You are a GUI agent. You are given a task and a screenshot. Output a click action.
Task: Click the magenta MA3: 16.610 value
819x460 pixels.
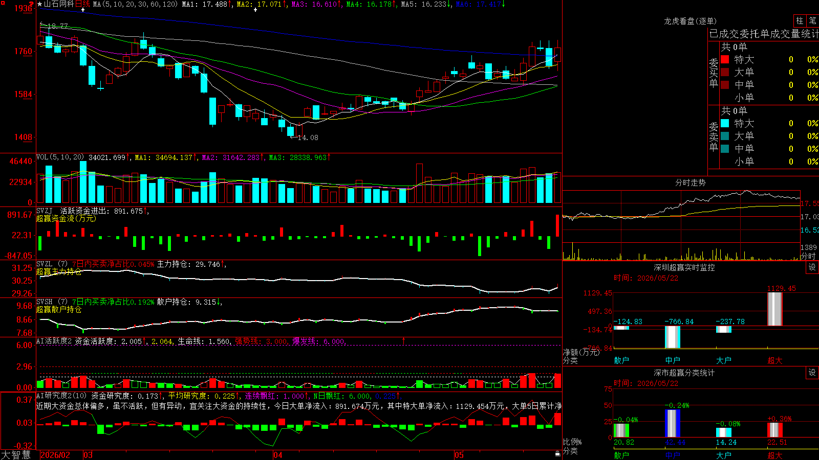[315, 4]
